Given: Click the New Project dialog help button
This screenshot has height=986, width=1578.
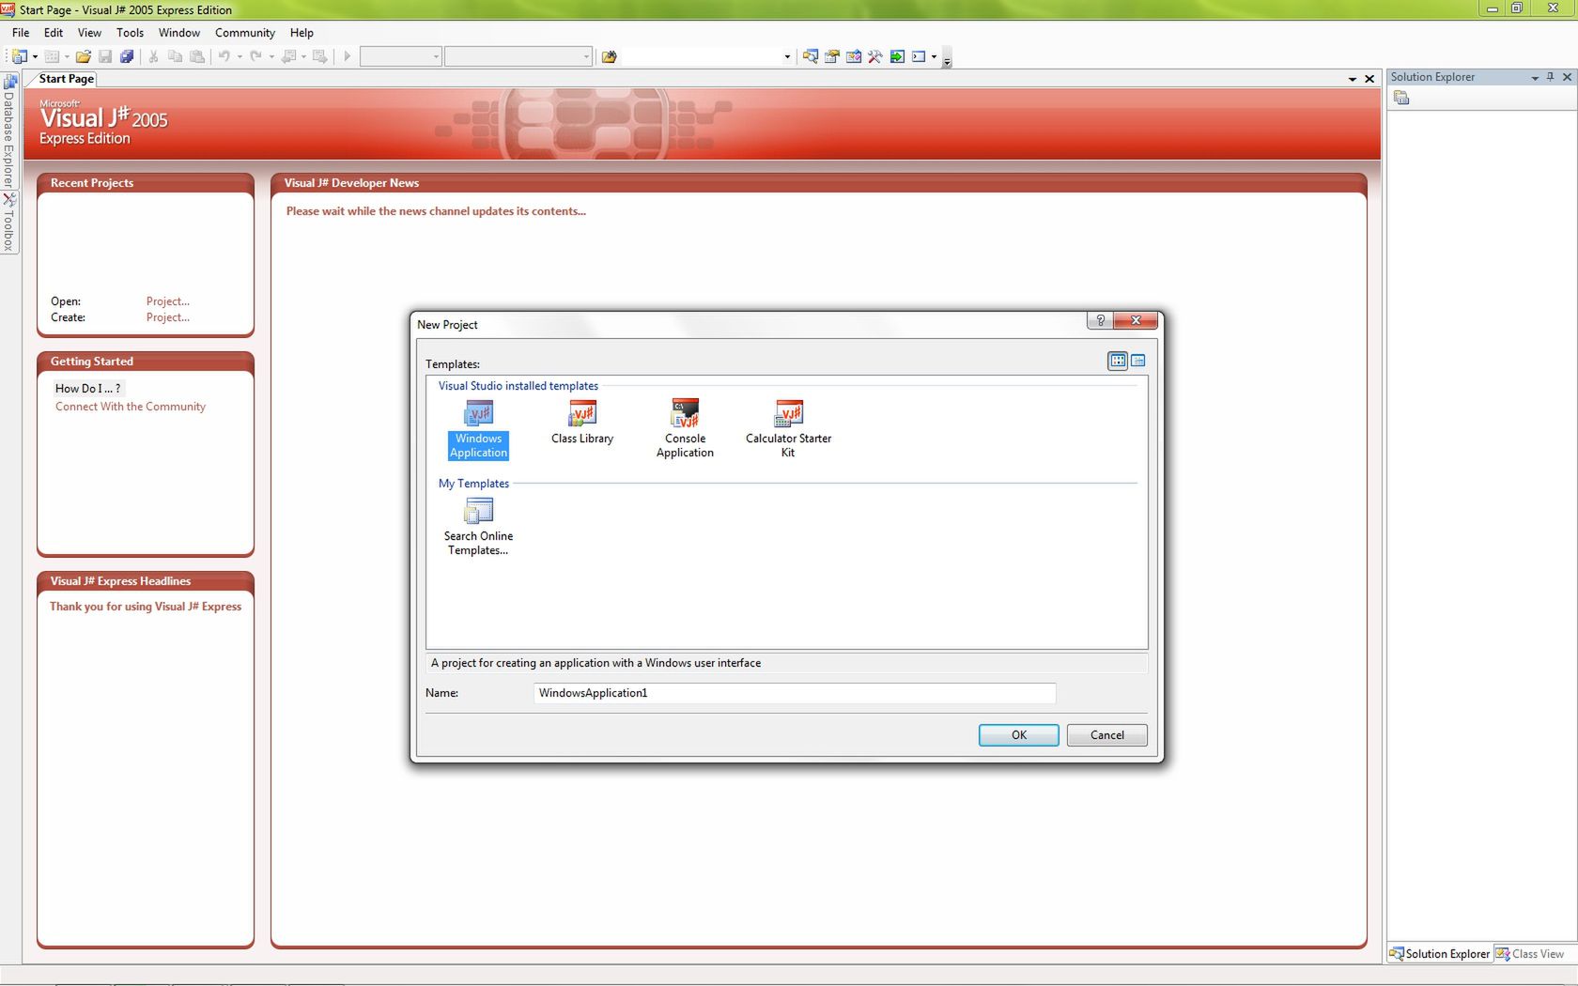Looking at the screenshot, I should [1100, 320].
